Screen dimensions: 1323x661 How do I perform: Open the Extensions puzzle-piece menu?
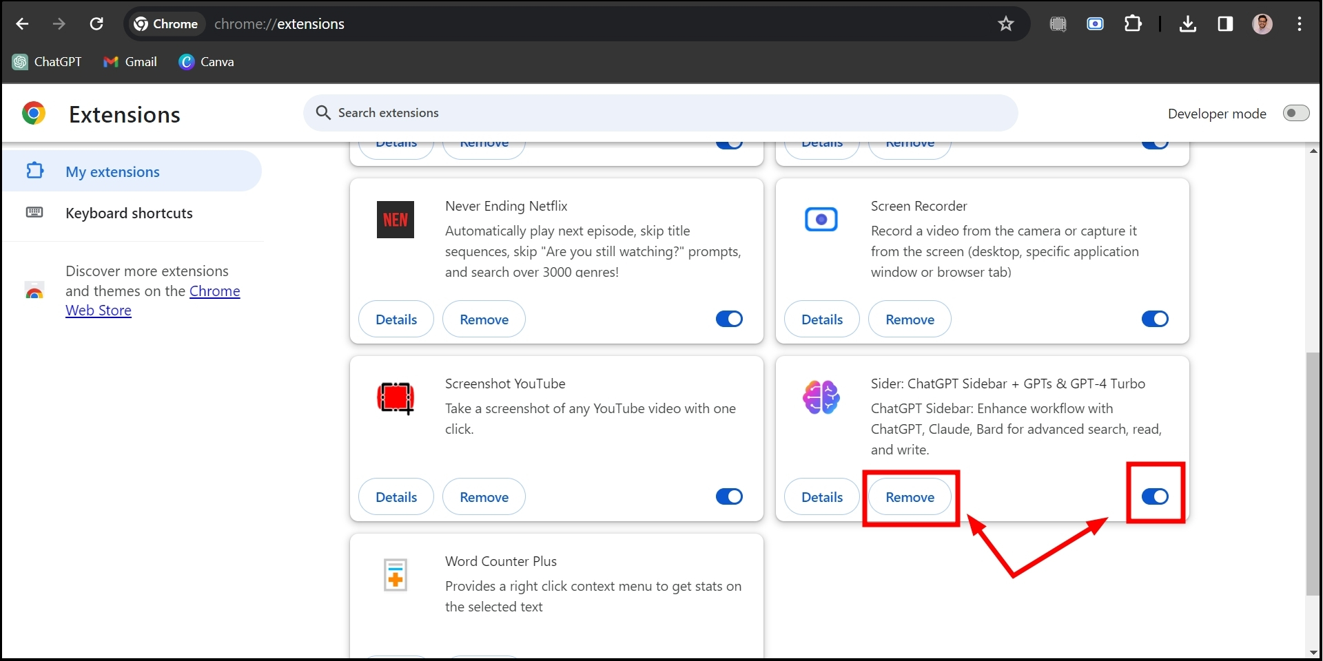tap(1132, 24)
